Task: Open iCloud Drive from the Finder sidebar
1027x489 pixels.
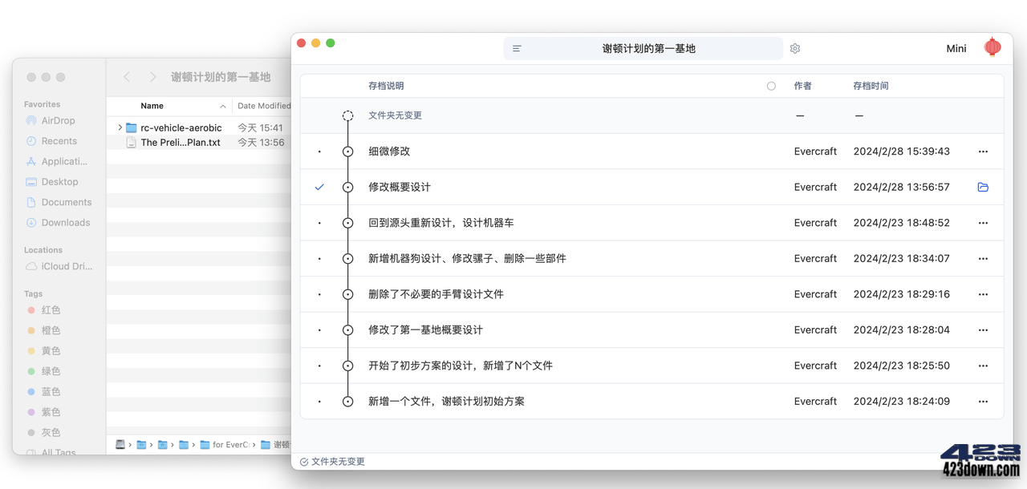Action: pos(63,266)
